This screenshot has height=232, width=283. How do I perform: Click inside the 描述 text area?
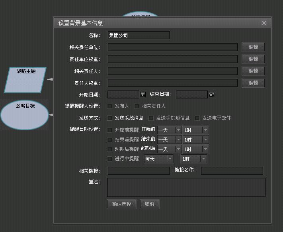pos(186,187)
